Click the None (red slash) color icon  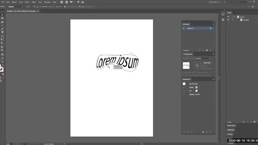[3, 74]
